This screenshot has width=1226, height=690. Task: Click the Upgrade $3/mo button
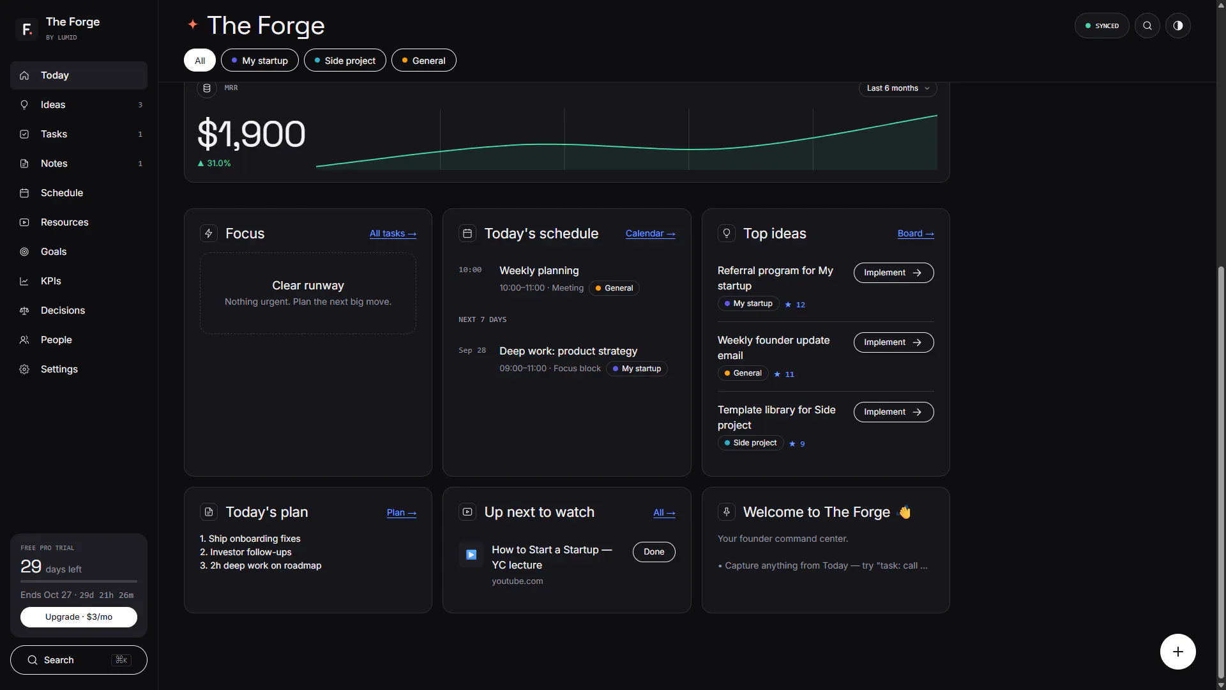(x=79, y=617)
